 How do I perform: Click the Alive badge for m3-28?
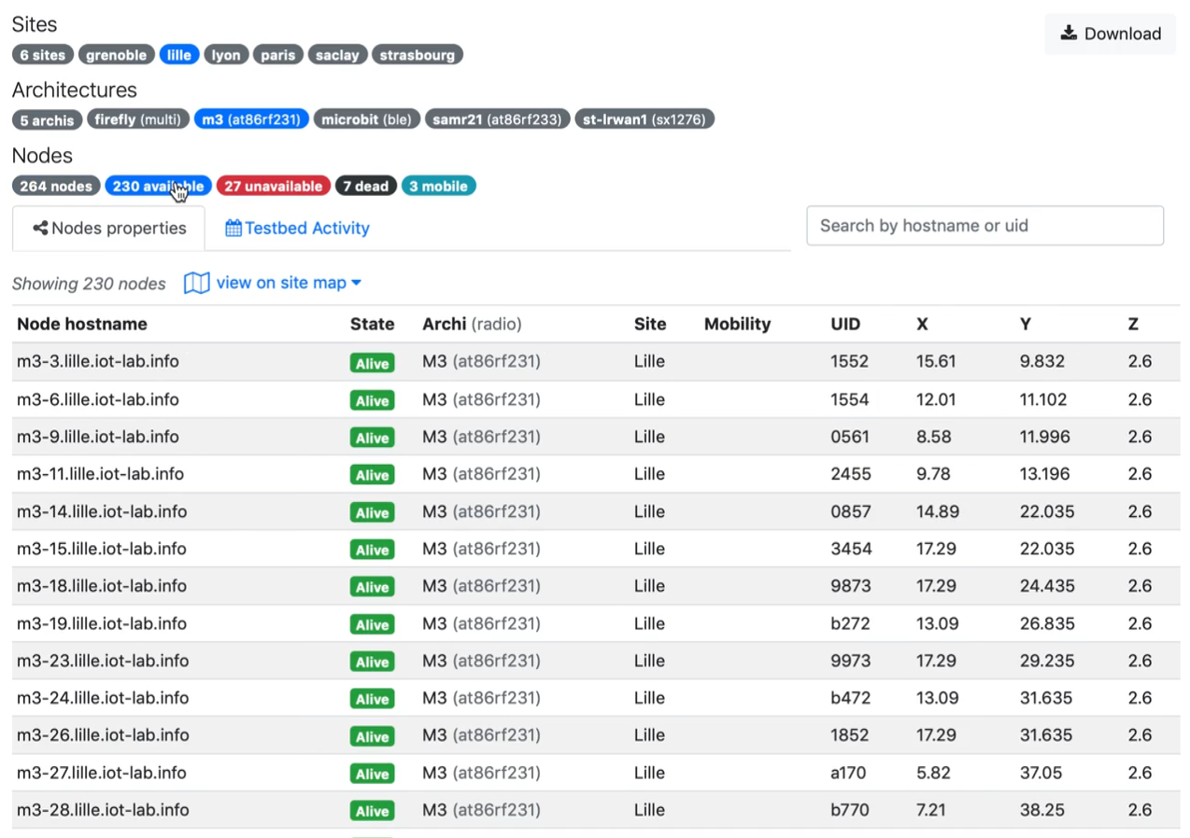coord(372,811)
